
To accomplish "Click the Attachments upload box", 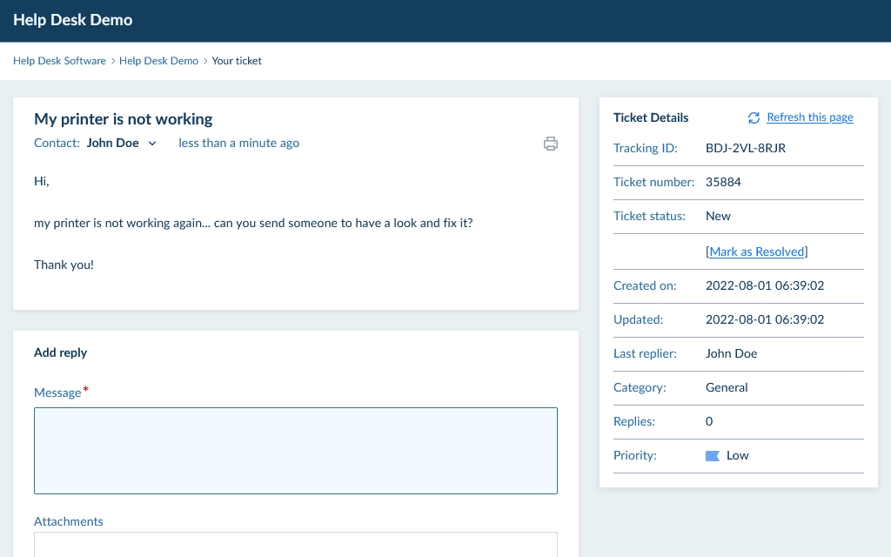I will click(x=296, y=544).
